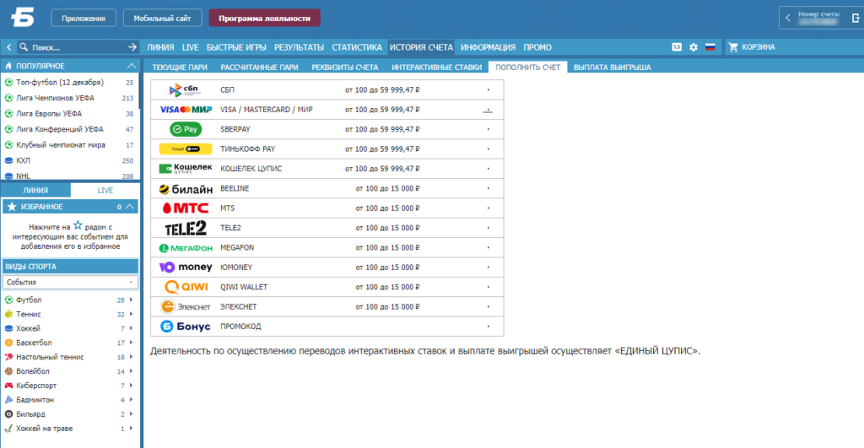Open Бильярд sport row
864x448 pixels.
[x=69, y=414]
